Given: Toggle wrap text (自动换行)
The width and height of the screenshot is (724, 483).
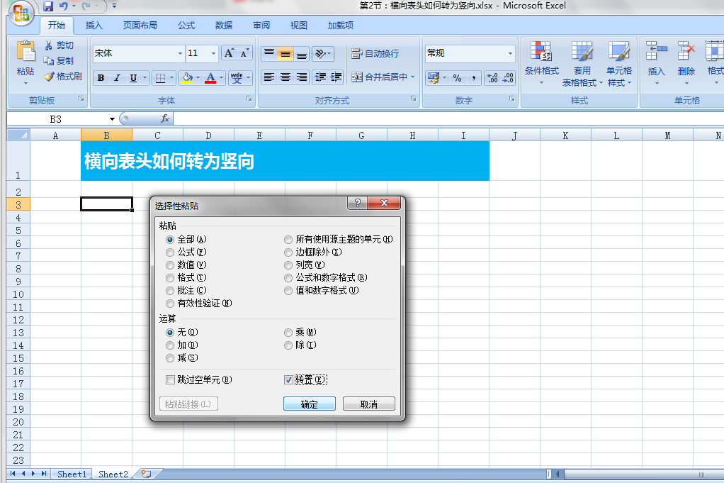Looking at the screenshot, I should pyautogui.click(x=375, y=54).
